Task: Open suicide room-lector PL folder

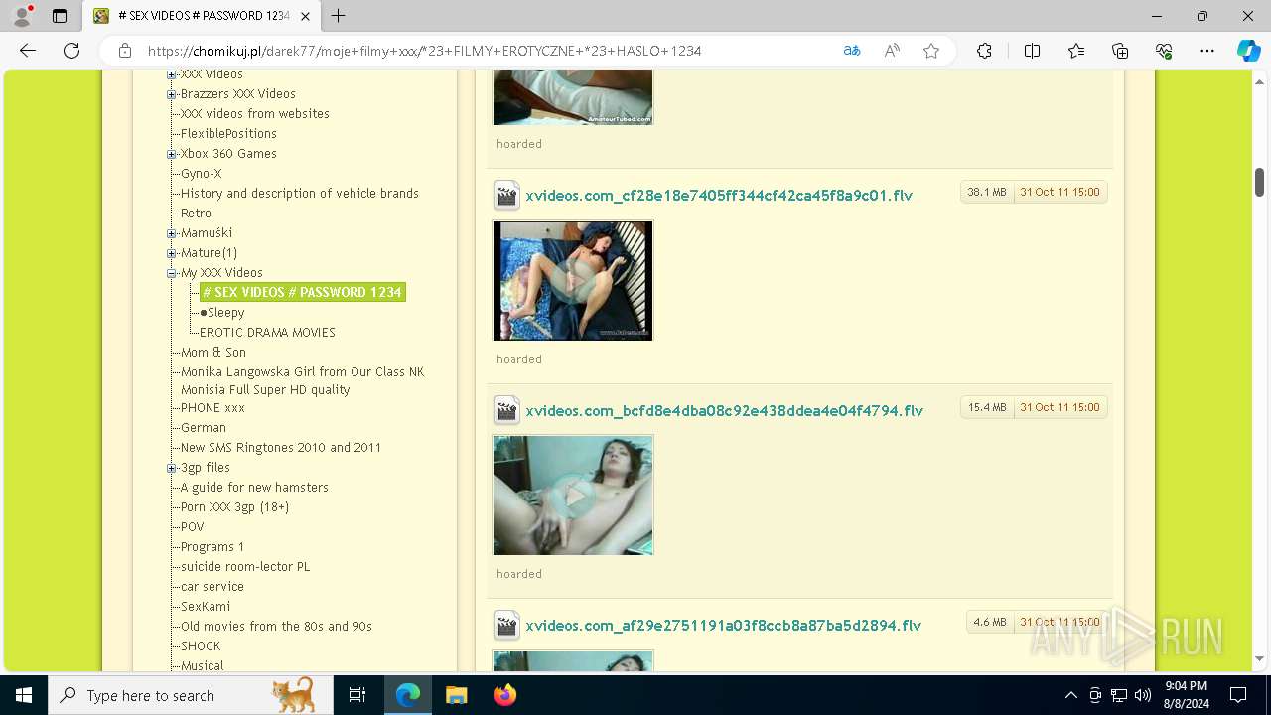Action: (245, 567)
